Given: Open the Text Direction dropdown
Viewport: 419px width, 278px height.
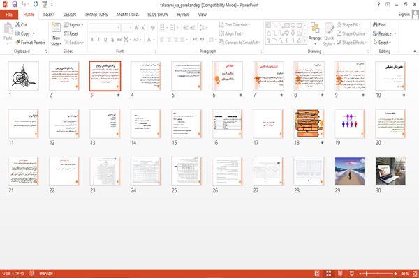Looking at the screenshot, I should coord(235,25).
